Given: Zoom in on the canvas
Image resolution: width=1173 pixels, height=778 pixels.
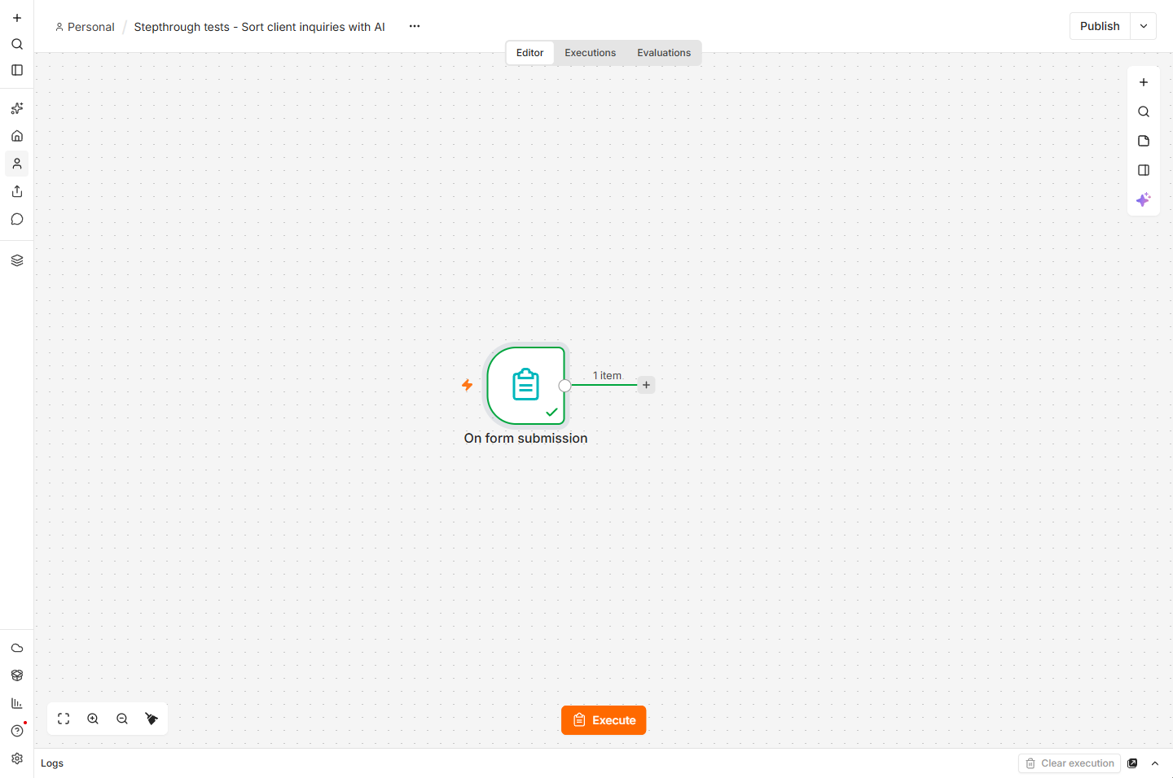Looking at the screenshot, I should [x=93, y=719].
